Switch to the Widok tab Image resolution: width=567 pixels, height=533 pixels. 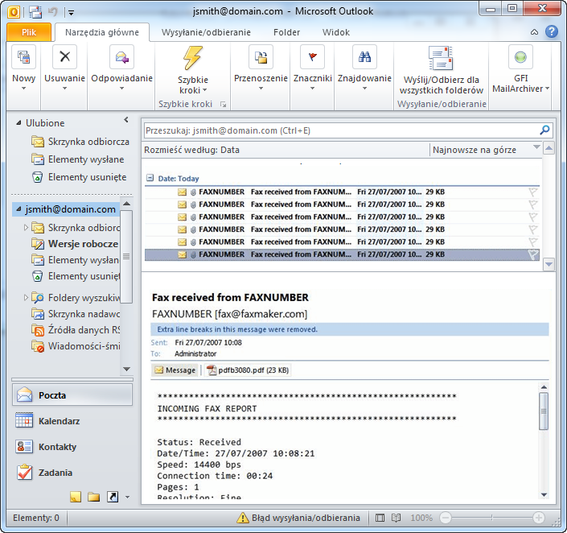(336, 32)
